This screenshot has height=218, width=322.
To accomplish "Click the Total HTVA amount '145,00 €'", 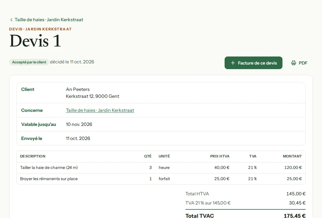I will click(x=296, y=194).
